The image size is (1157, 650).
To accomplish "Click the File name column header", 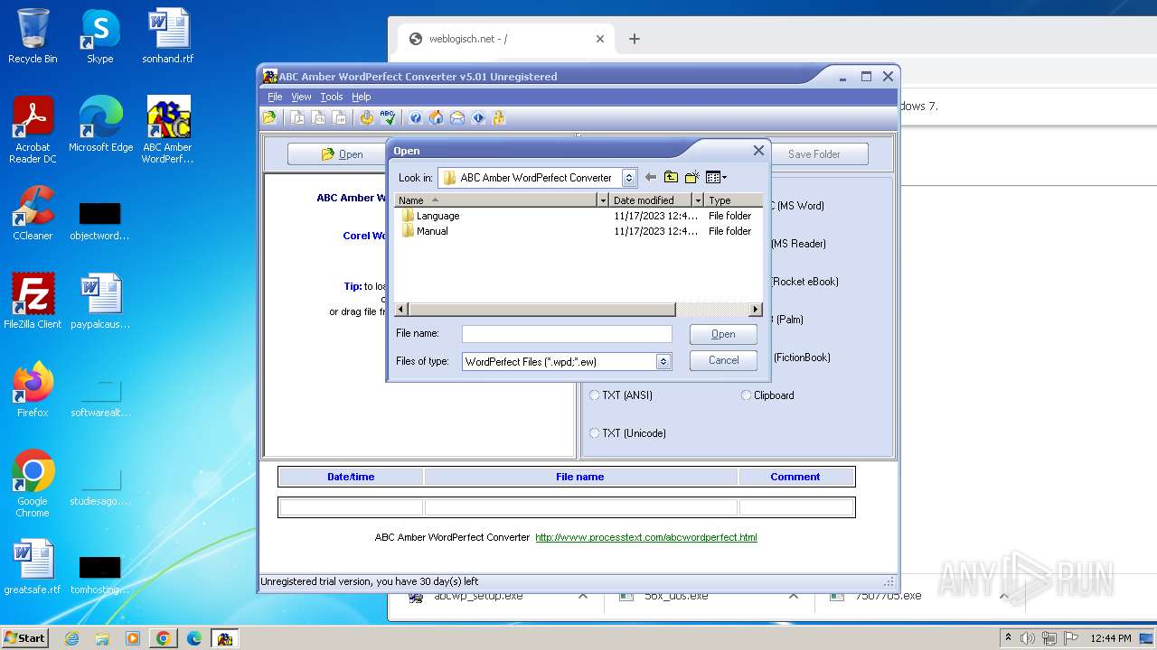I will point(580,477).
